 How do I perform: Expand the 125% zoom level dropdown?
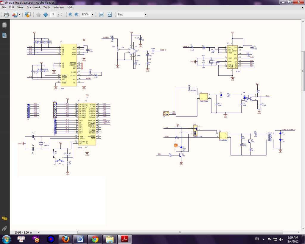[x=92, y=15]
